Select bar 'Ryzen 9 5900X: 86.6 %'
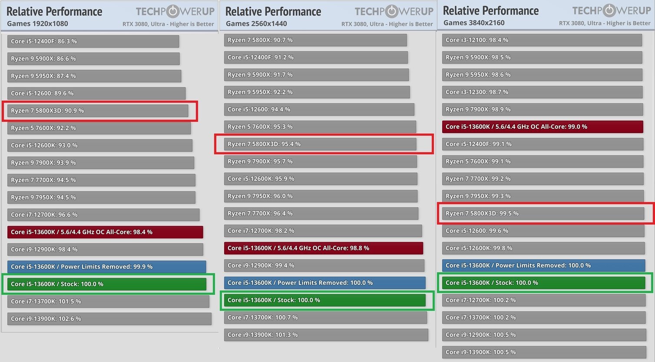 [93, 59]
